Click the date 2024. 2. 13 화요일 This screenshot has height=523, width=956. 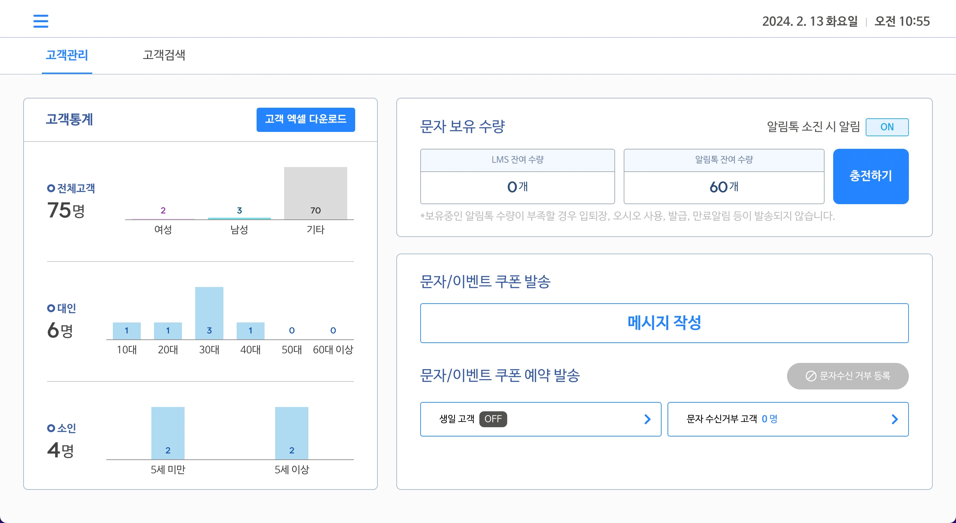[x=810, y=21]
